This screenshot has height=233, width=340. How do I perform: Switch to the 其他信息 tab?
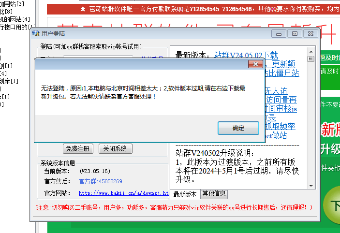(x=214, y=193)
